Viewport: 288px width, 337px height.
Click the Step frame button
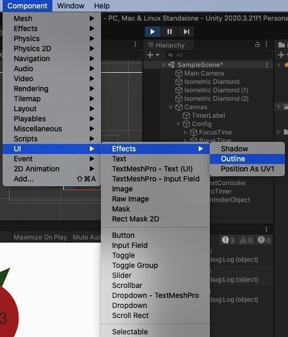click(186, 32)
